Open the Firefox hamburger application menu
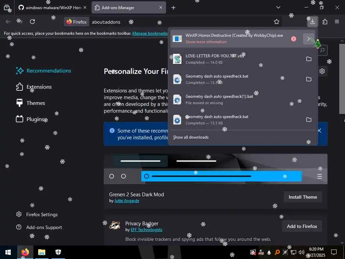Image resolution: width=345 pixels, height=259 pixels. click(337, 22)
